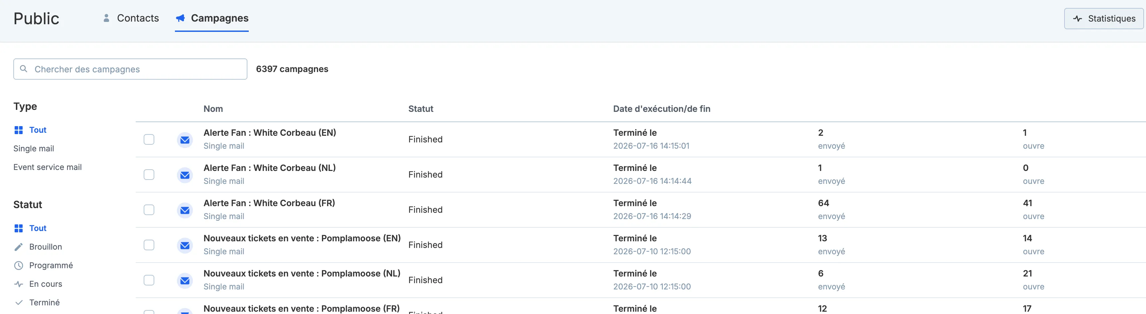
Task: Click mail icon of Pomplamoose (EN) campaign
Action: [185, 245]
